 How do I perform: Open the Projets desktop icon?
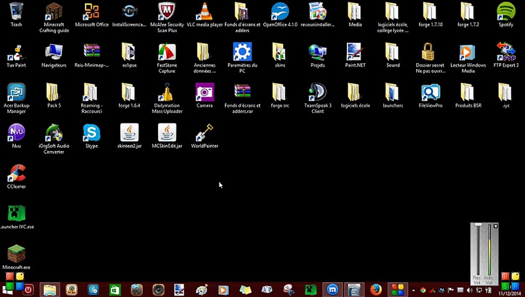[318, 56]
